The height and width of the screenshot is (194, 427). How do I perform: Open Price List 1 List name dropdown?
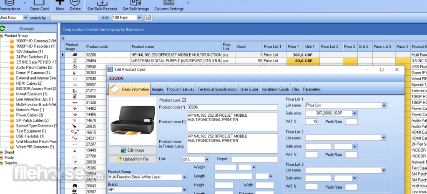pos(384,105)
